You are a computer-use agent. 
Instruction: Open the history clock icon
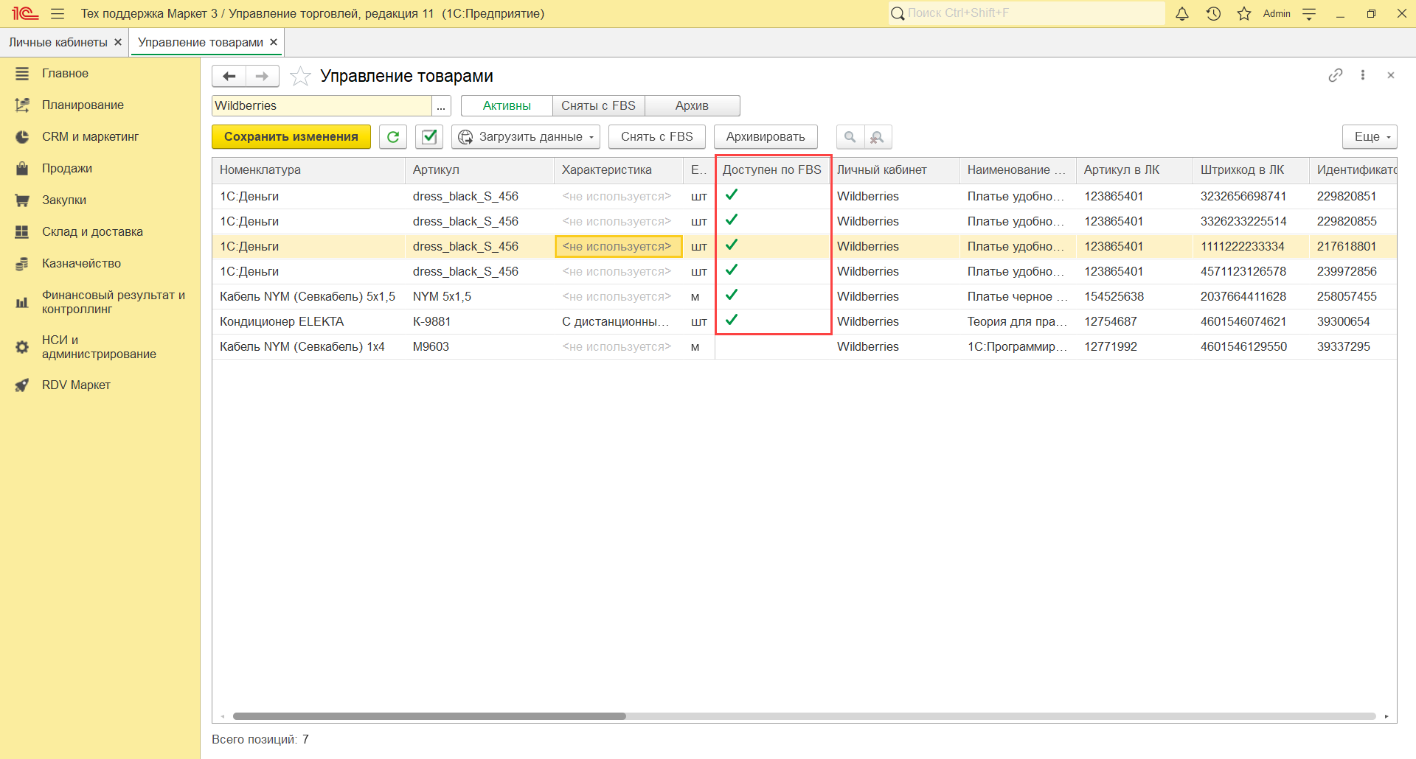point(1213,14)
